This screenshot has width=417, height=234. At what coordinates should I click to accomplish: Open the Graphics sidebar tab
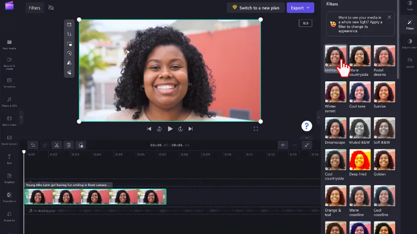click(9, 179)
